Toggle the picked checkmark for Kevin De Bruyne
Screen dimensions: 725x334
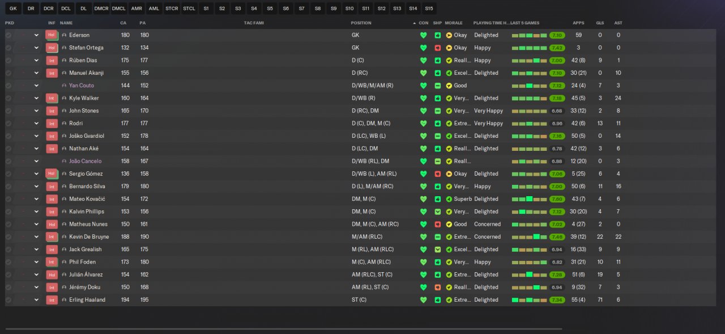[8, 237]
